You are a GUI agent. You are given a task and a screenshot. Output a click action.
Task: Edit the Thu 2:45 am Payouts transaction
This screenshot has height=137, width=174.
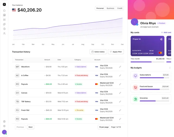[x=120, y=84]
